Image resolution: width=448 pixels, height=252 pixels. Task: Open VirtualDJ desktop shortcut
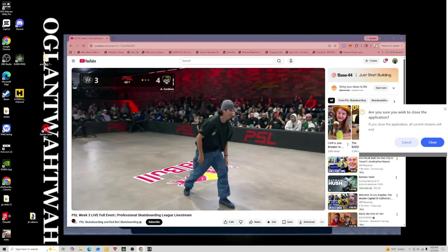click(x=6, y=218)
